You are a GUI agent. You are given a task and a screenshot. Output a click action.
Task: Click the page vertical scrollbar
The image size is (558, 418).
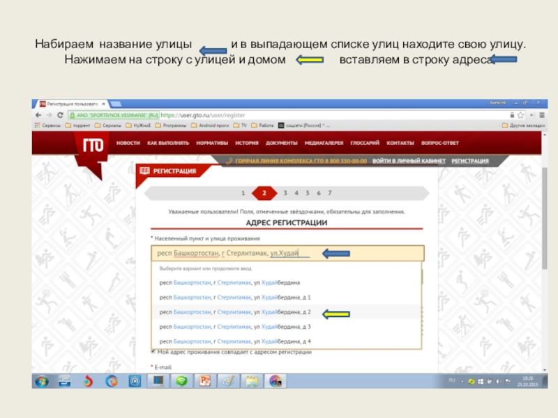[x=545, y=217]
